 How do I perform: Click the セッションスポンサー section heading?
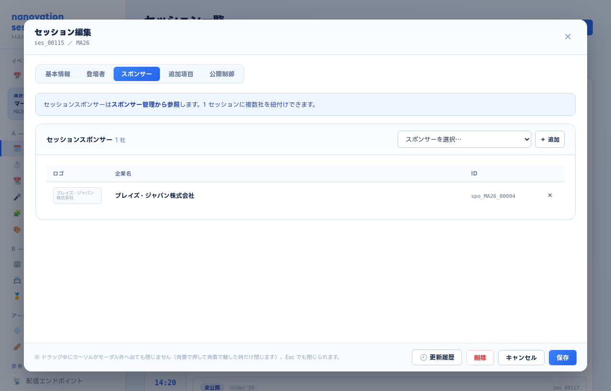point(79,140)
